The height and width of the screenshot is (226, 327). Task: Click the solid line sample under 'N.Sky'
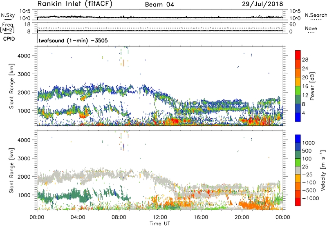(8, 19)
